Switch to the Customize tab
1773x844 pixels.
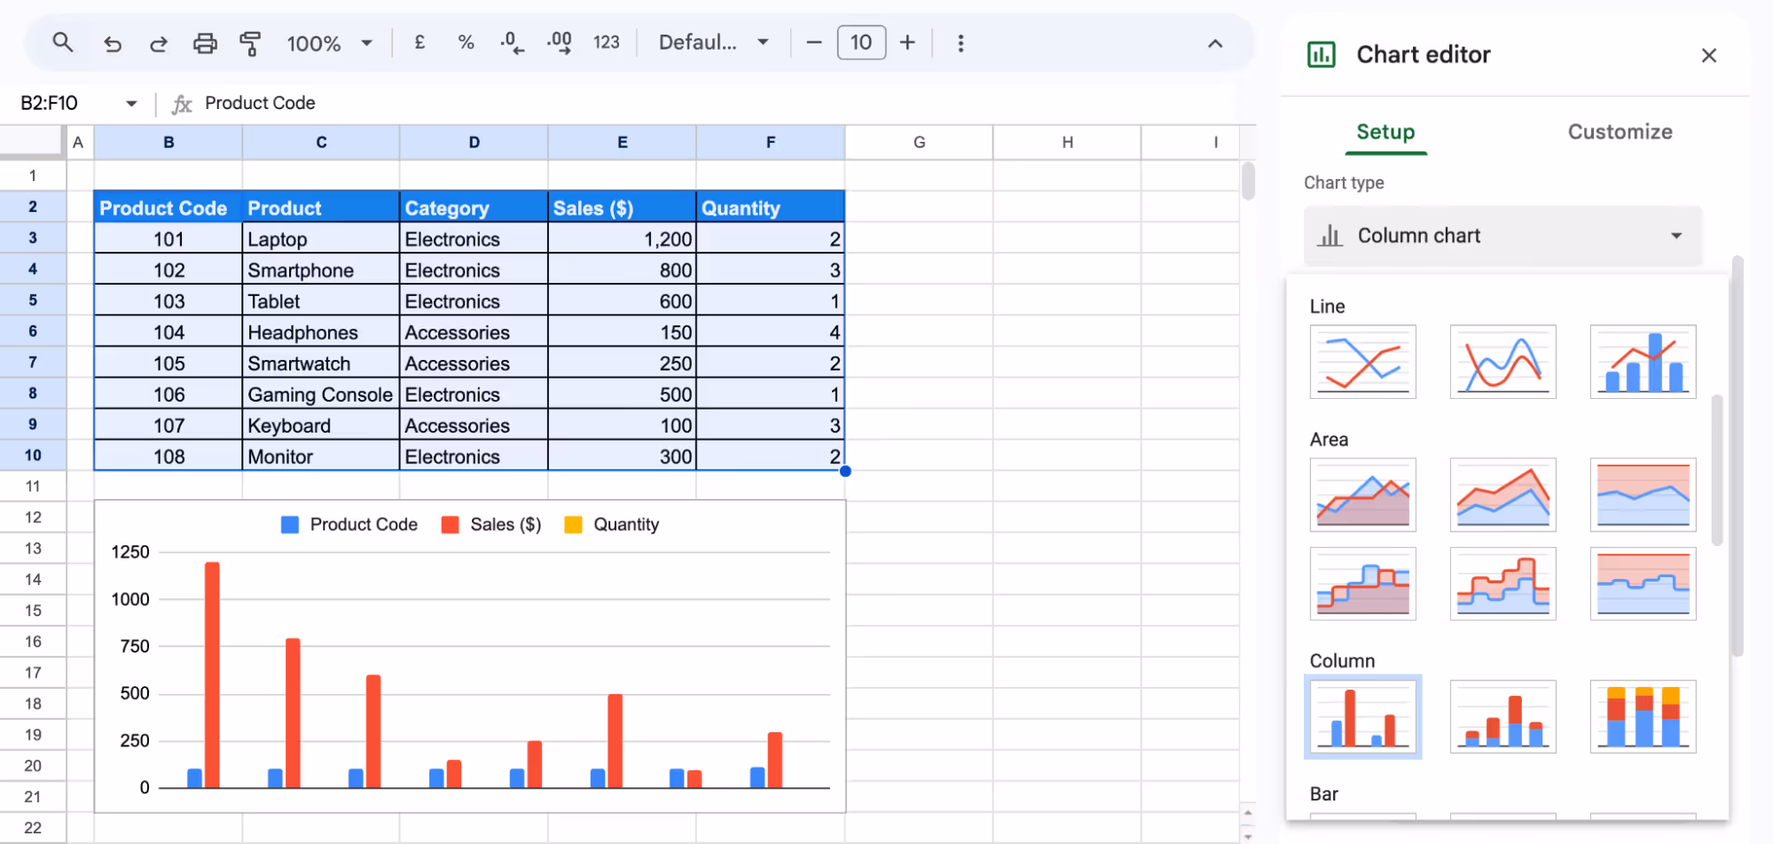[1619, 131]
